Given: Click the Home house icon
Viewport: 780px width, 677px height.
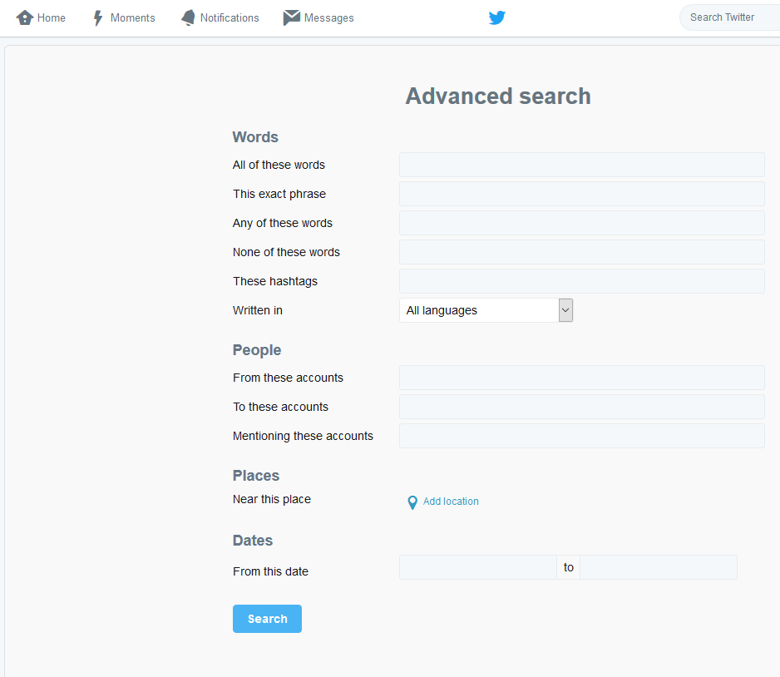Looking at the screenshot, I should (24, 18).
